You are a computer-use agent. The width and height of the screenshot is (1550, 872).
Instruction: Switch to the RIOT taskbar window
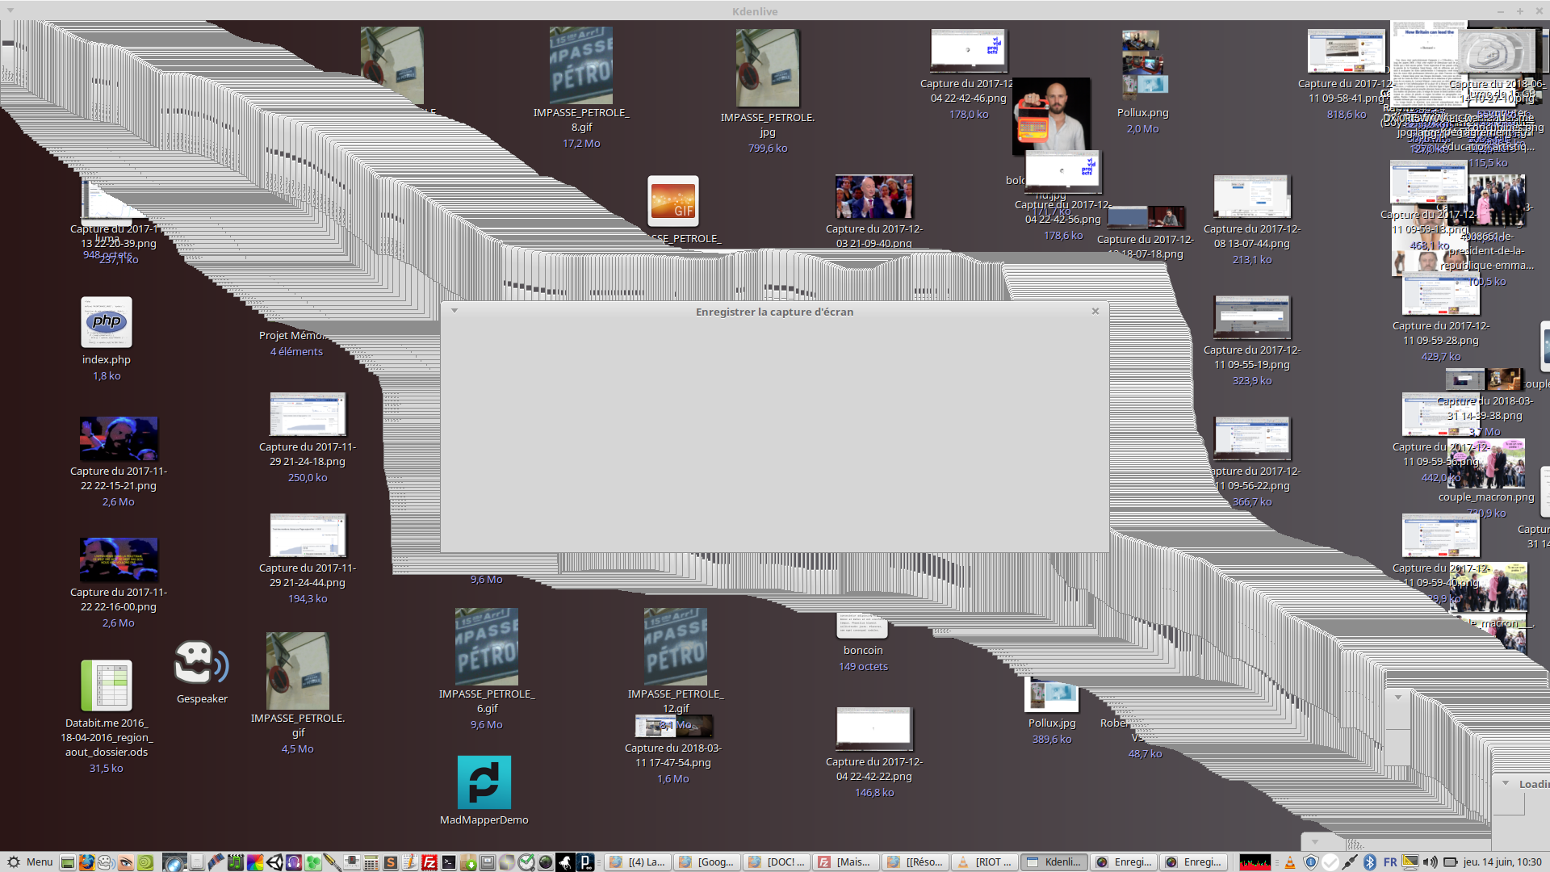(x=985, y=862)
